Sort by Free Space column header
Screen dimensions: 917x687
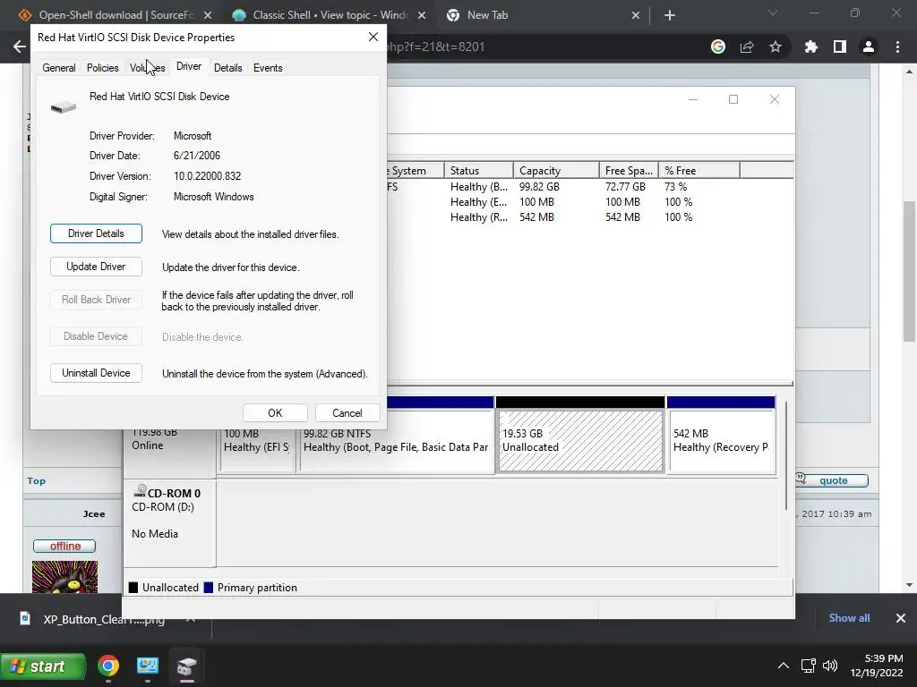coord(629,171)
